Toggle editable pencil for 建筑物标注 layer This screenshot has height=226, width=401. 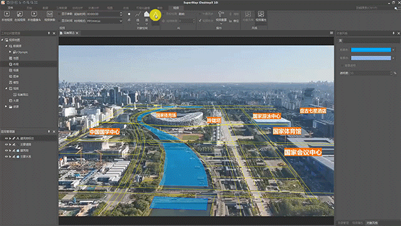coord(14,138)
